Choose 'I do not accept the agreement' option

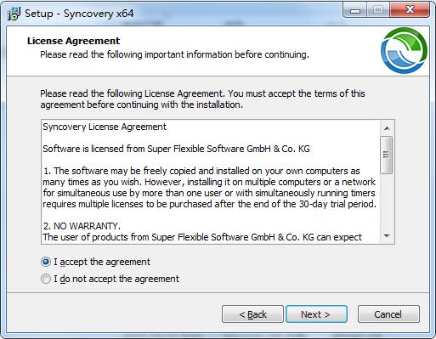coord(46,279)
